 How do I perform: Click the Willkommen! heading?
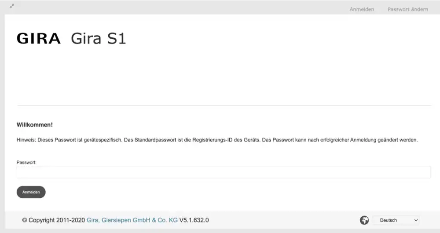[x=34, y=125]
